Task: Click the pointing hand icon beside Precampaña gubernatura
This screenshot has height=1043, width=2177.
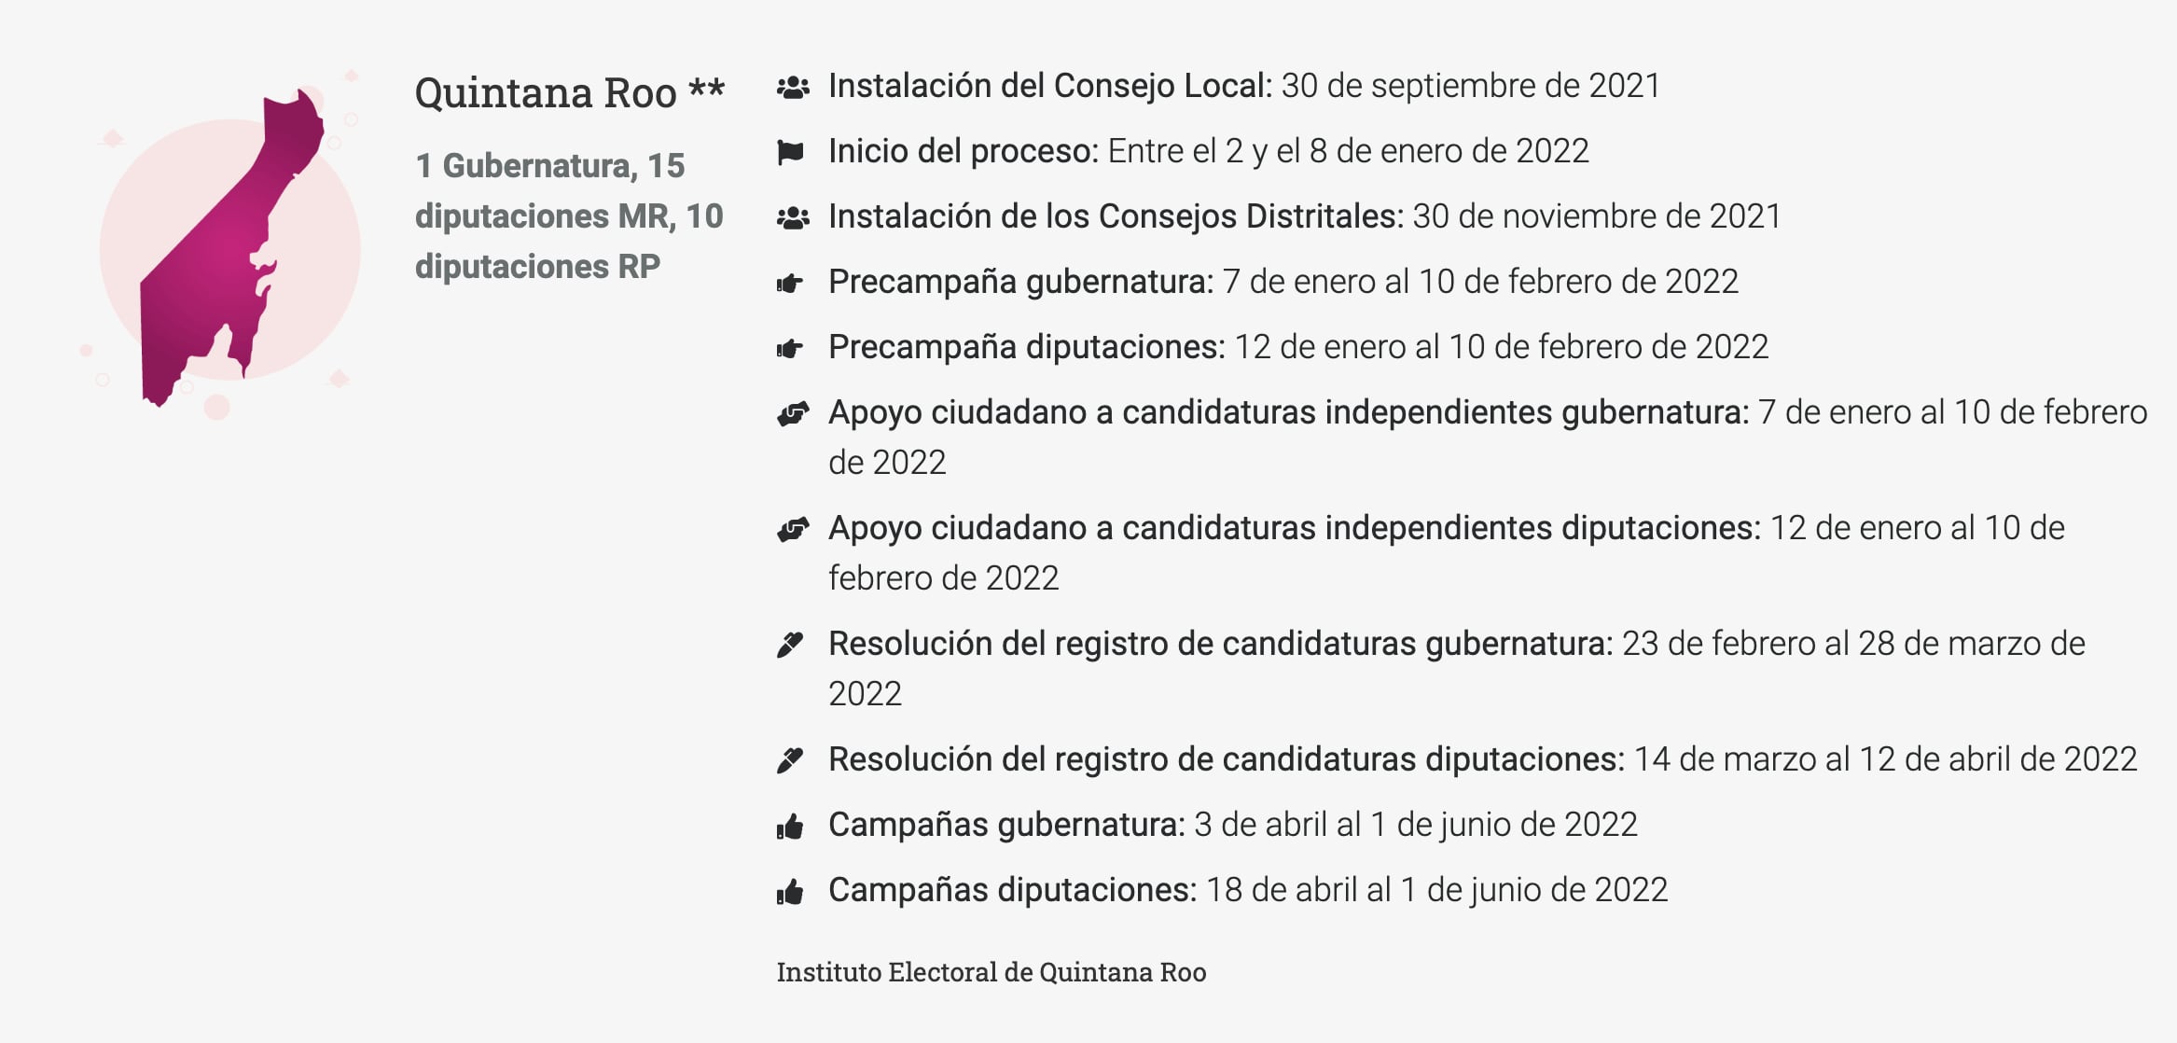Action: tap(790, 284)
